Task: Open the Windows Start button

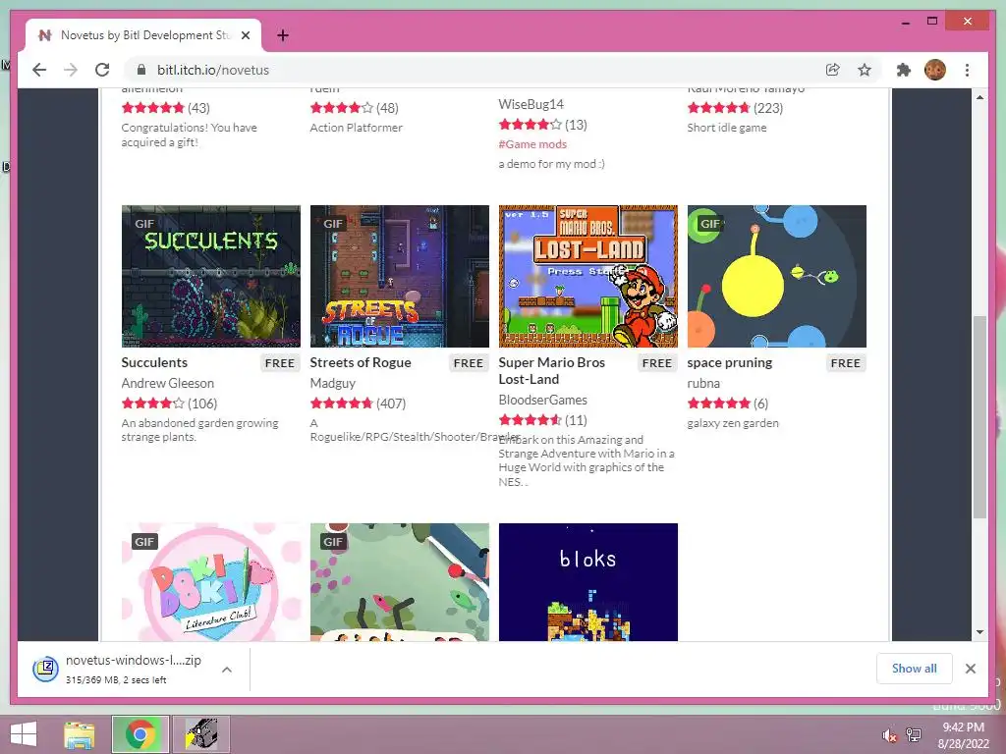Action: 24,734
